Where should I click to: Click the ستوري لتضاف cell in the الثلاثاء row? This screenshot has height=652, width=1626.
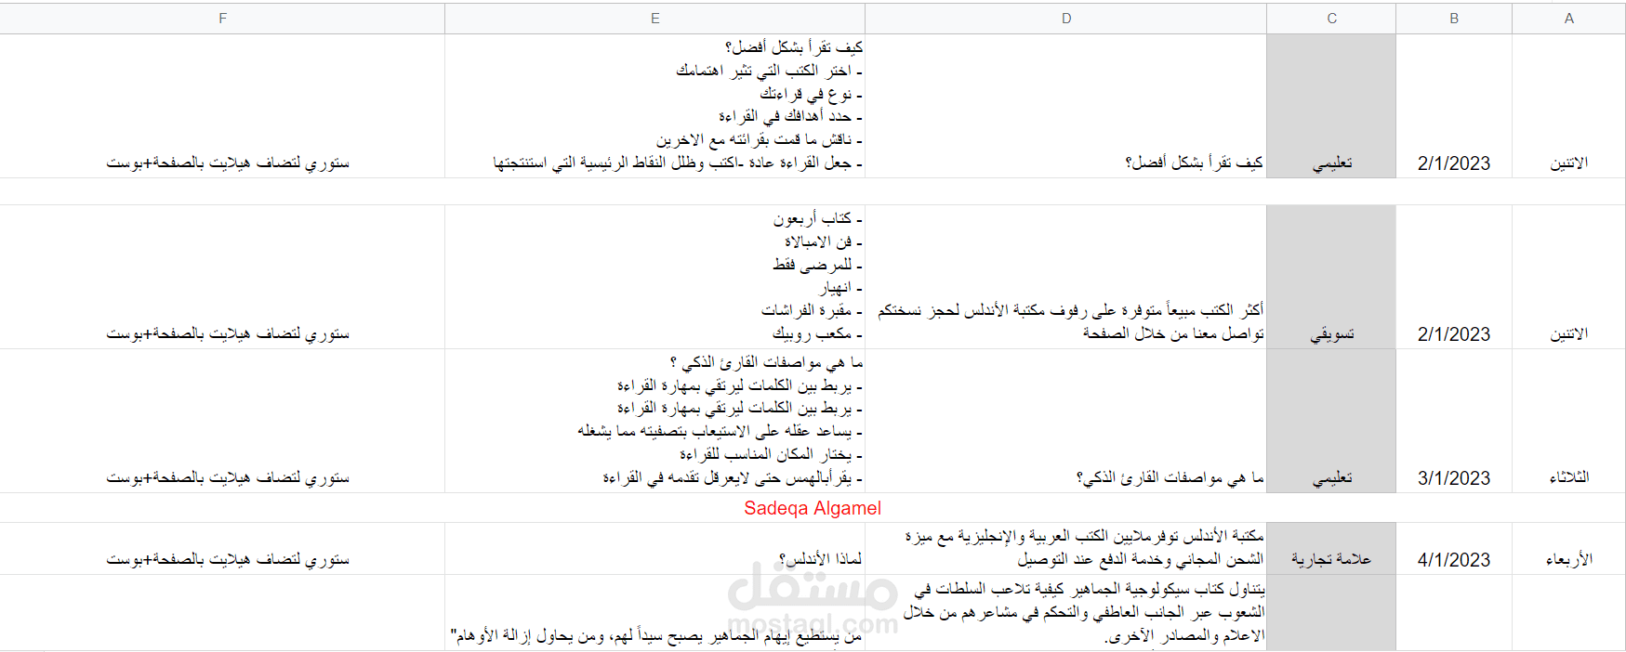click(222, 421)
